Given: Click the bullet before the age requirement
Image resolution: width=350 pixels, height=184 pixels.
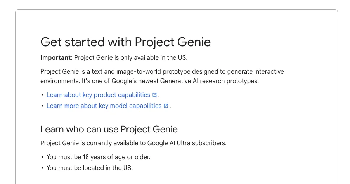Looking at the screenshot, I should pyautogui.click(x=42, y=157).
